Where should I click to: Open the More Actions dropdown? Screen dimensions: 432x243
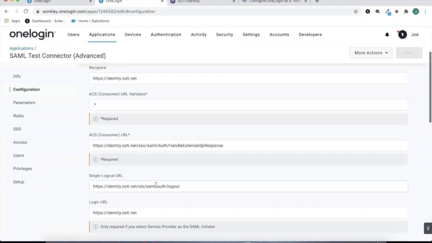371,53
